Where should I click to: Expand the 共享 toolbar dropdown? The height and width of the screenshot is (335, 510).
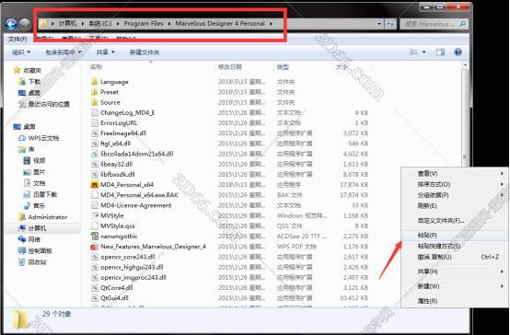click(x=105, y=52)
